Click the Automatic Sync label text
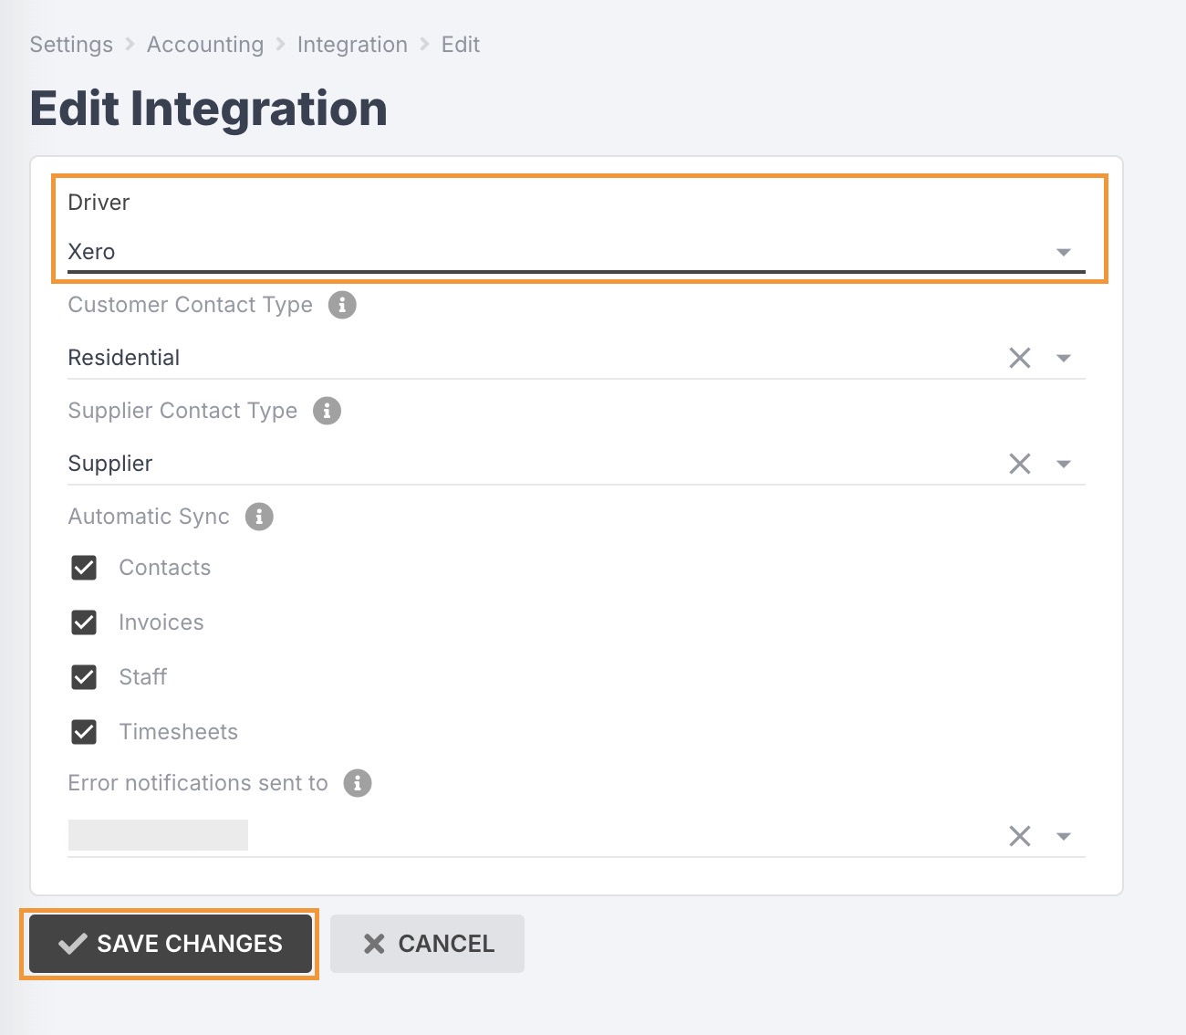This screenshot has width=1186, height=1035. click(149, 517)
